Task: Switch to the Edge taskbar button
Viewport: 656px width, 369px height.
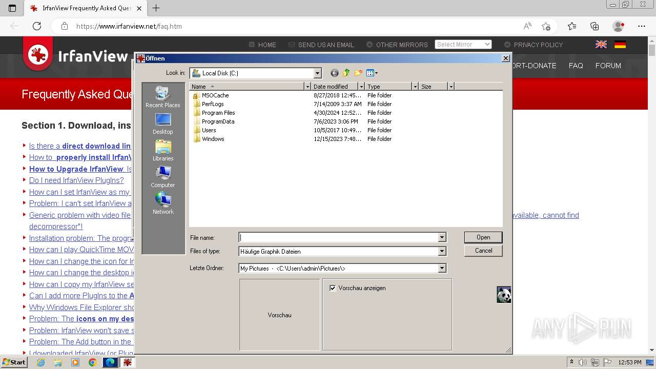Action: [110, 362]
